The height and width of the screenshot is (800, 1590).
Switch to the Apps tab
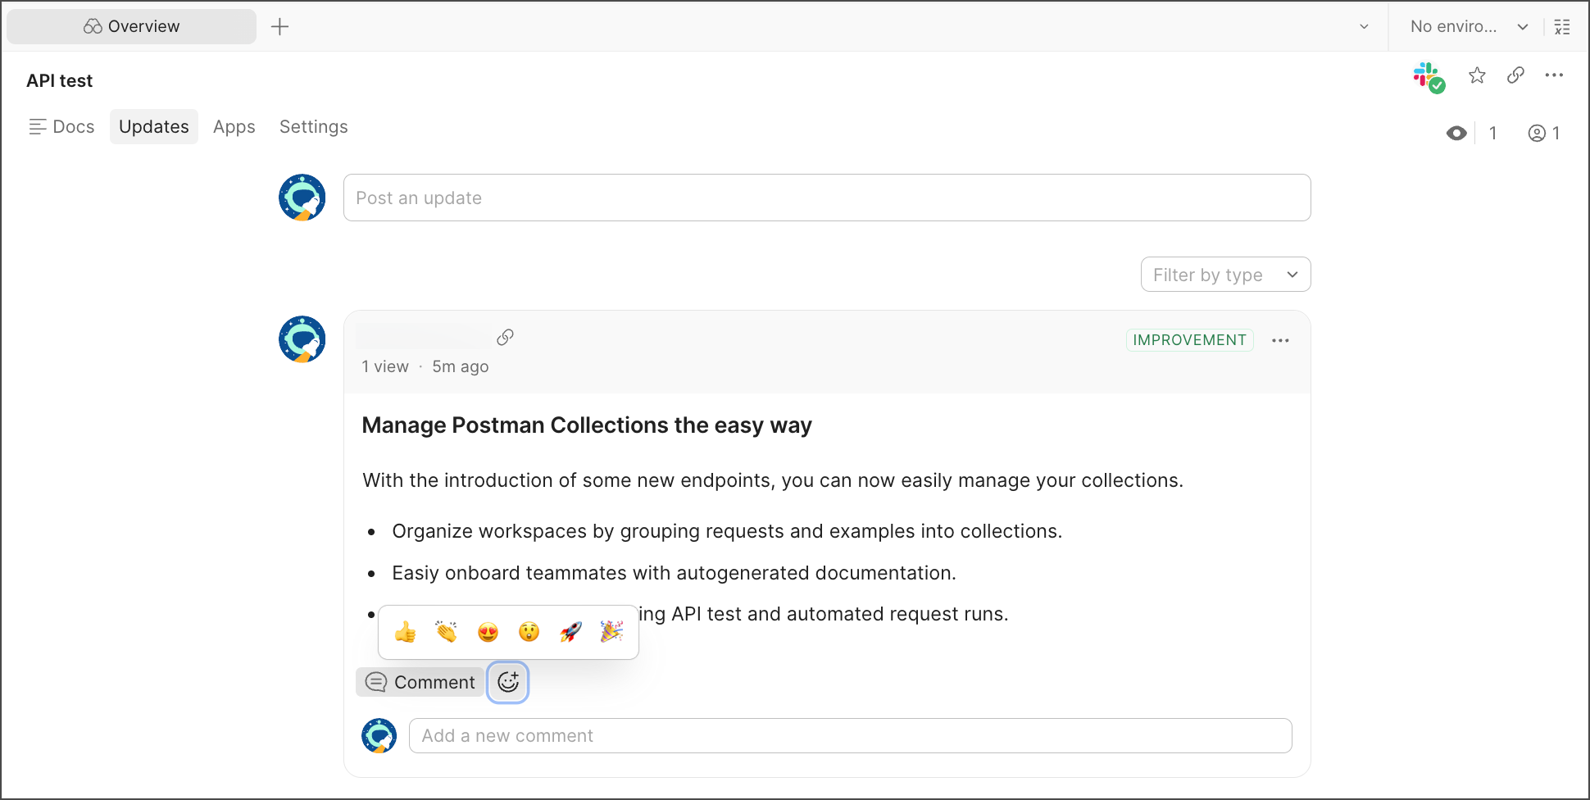234,126
